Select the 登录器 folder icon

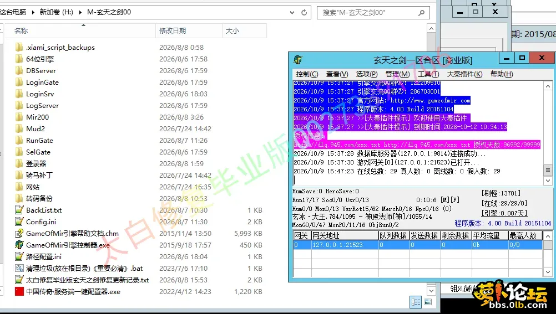19,164
